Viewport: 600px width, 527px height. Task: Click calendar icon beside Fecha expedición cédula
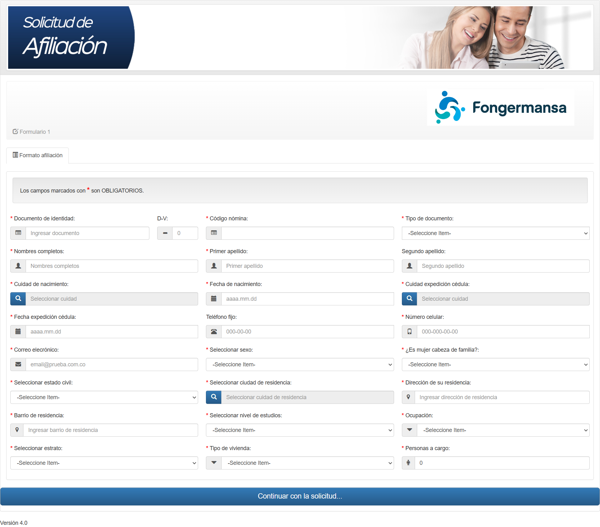[x=18, y=332]
